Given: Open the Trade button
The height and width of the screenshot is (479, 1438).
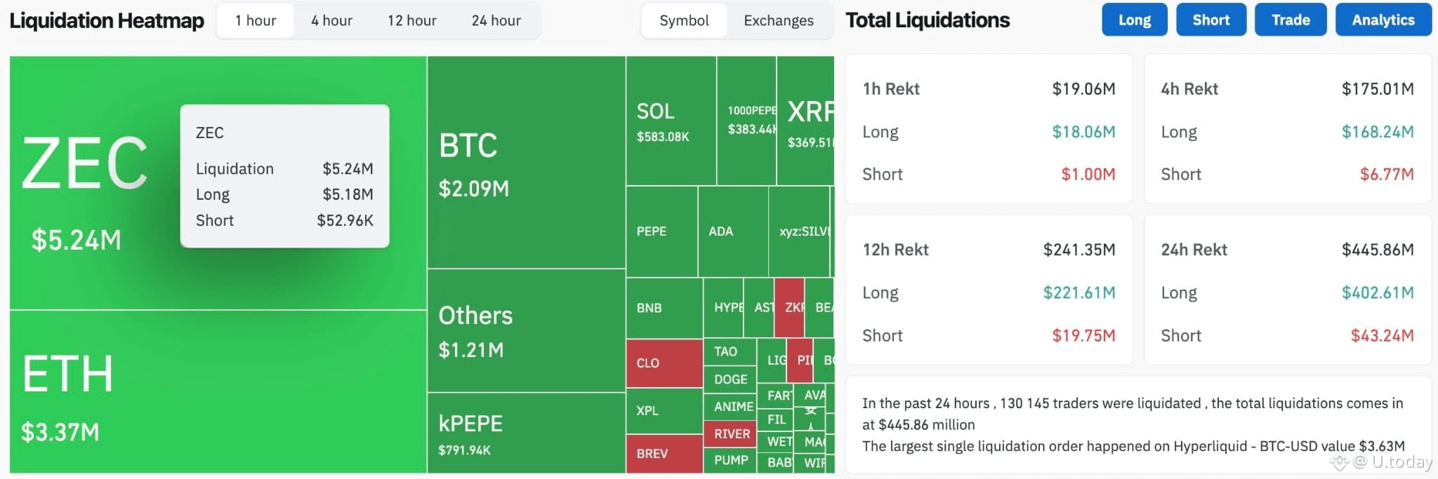Looking at the screenshot, I should tap(1290, 20).
